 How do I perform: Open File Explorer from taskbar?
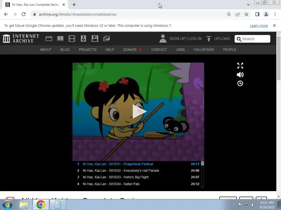(24, 205)
